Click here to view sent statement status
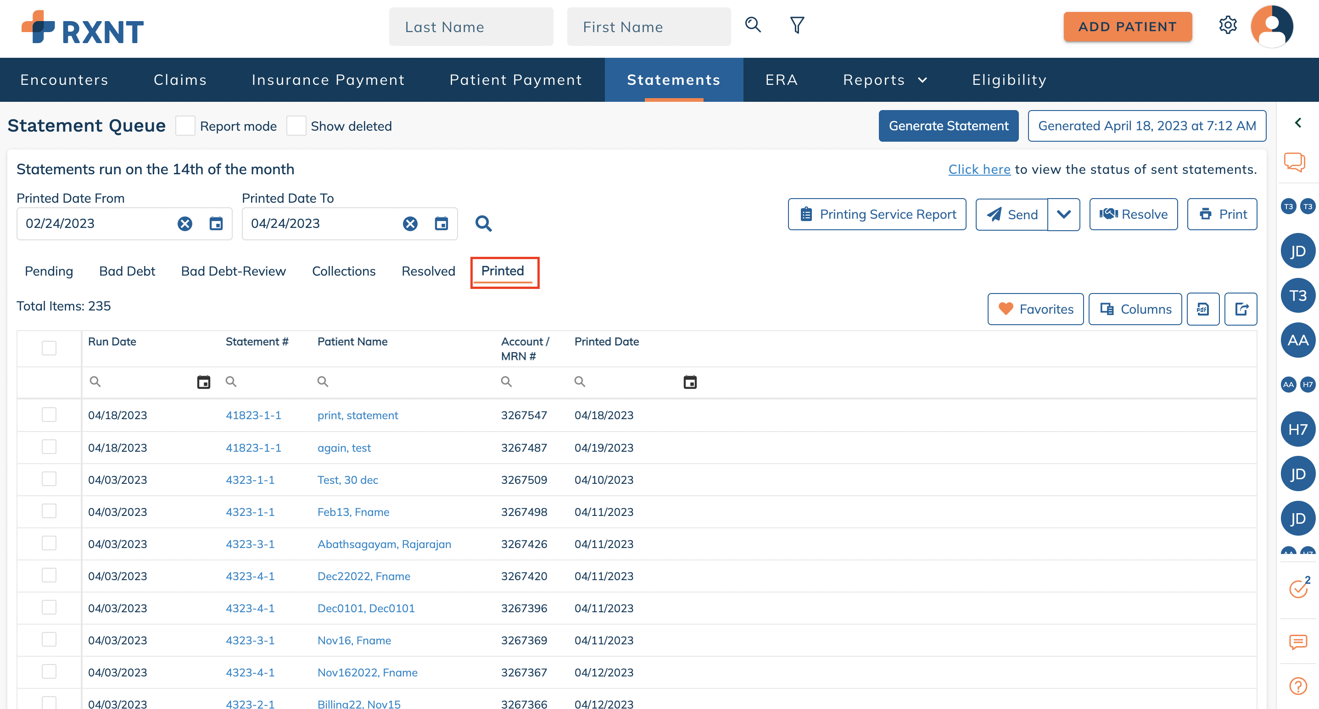This screenshot has height=709, width=1319. point(979,169)
